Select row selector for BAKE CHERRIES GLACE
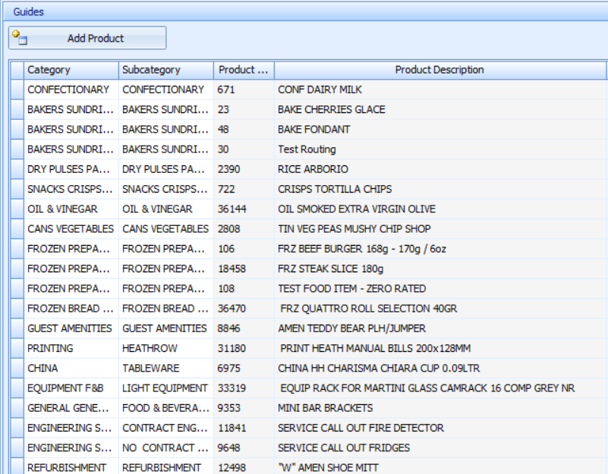This screenshot has width=608, height=474. [x=16, y=109]
